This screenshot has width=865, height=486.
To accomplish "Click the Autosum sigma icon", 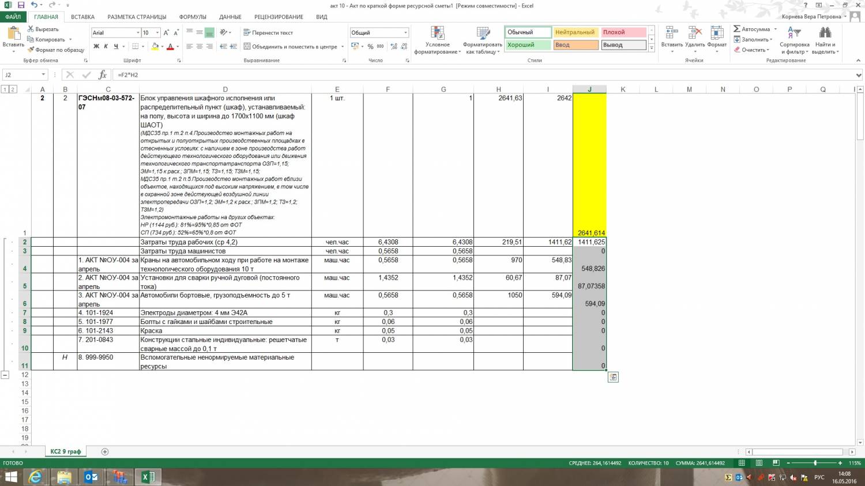I will point(737,29).
